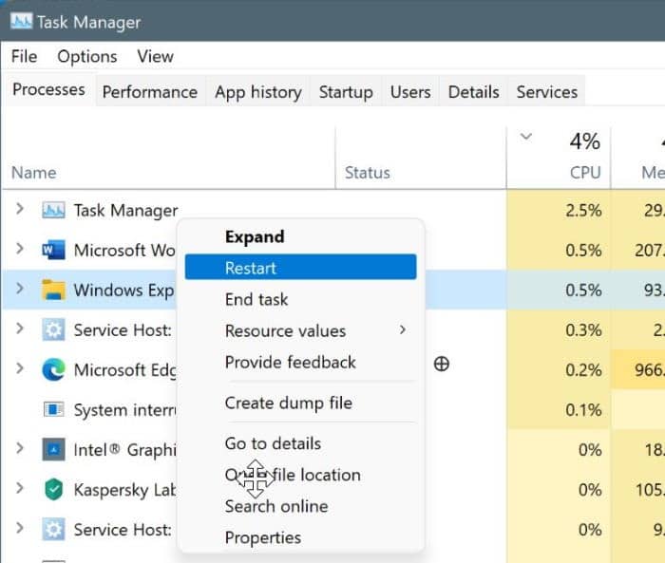
Task: Switch to the Performance tab
Action: pos(149,92)
